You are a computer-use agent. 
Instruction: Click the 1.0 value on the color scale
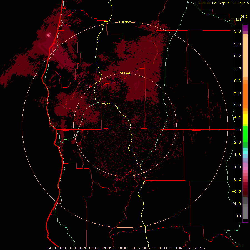click(237, 167)
